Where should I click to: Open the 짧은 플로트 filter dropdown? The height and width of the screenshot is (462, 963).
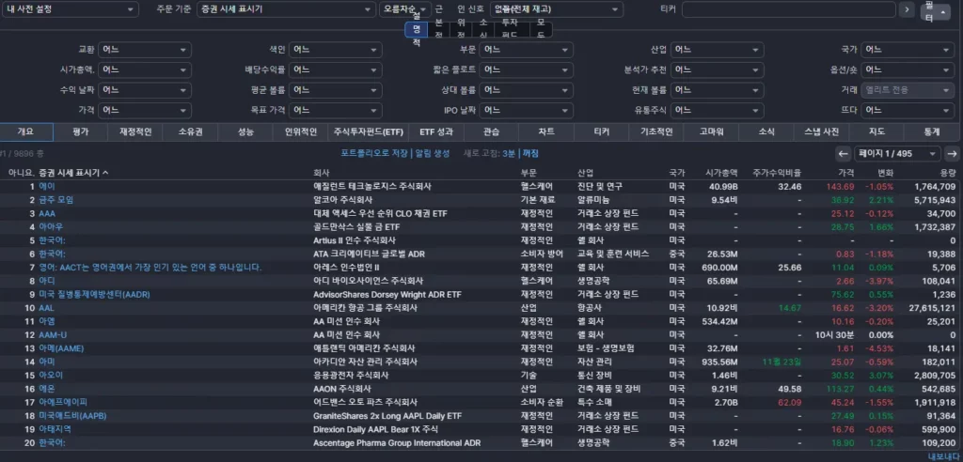(527, 69)
